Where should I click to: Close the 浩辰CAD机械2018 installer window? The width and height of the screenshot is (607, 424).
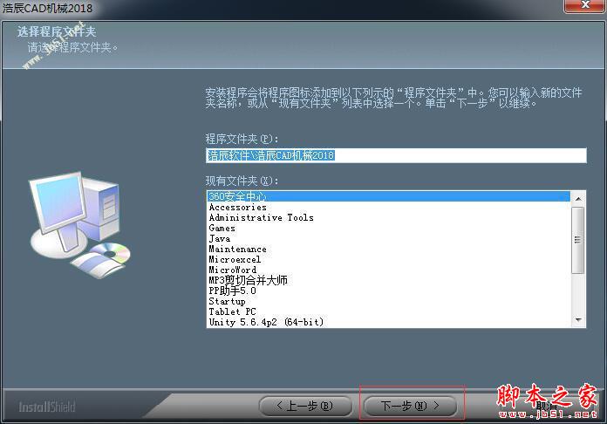coord(577,7)
